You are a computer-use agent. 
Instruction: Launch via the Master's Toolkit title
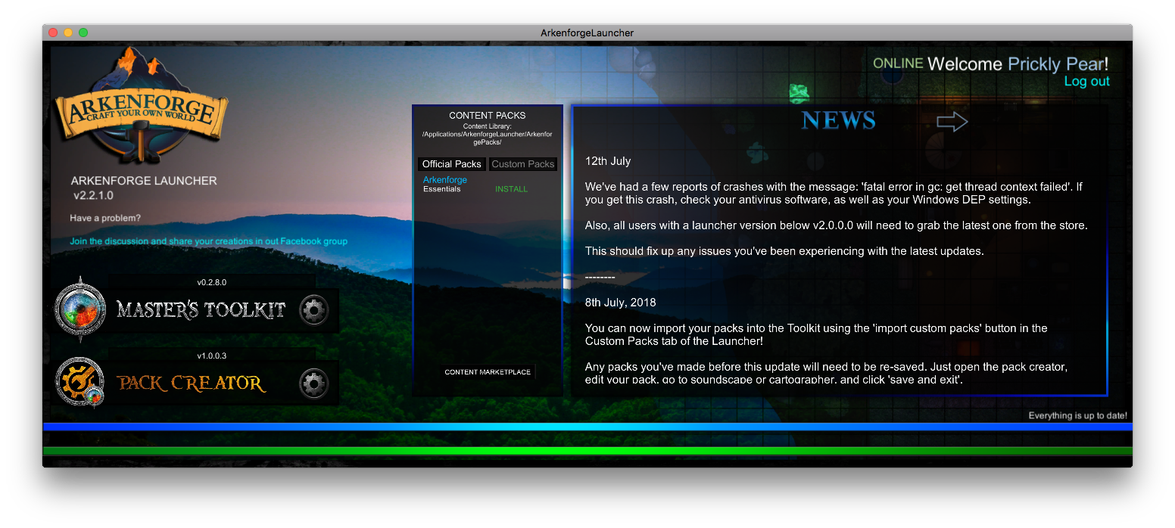coord(201,309)
